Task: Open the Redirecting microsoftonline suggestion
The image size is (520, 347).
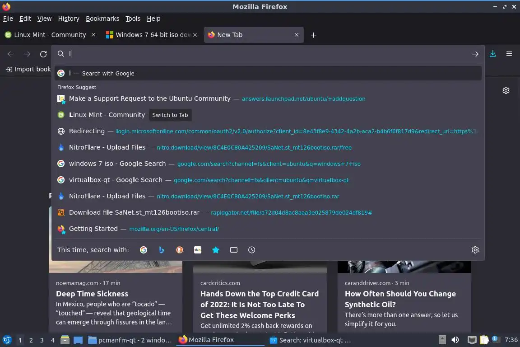Action: [x=268, y=131]
